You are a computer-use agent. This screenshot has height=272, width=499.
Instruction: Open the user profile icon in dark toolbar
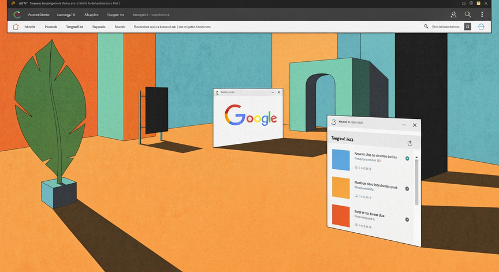(453, 14)
